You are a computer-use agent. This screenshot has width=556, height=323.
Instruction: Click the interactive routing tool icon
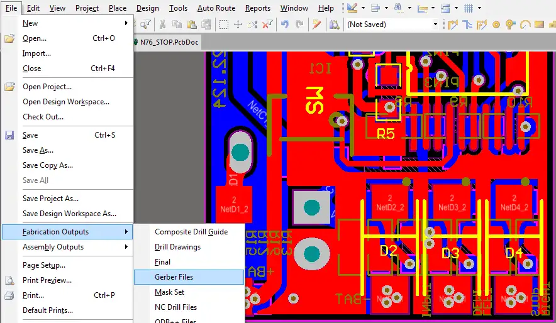pyautogui.click(x=452, y=25)
